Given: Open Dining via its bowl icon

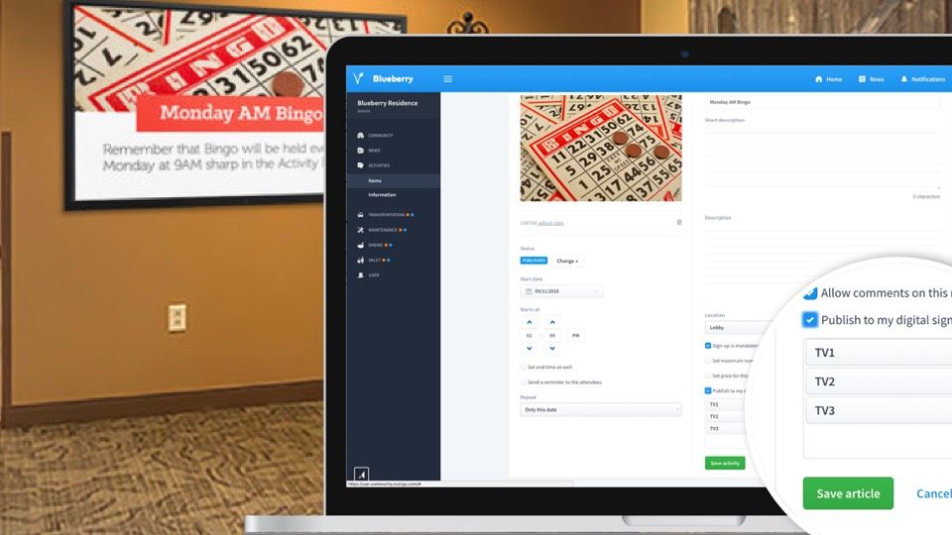Looking at the screenshot, I should point(361,245).
